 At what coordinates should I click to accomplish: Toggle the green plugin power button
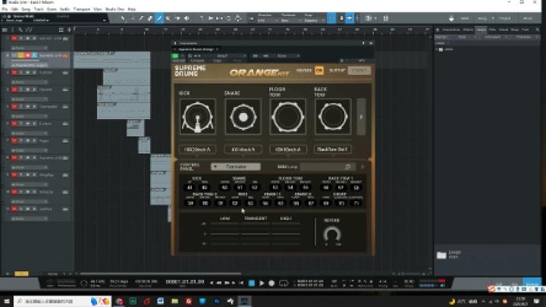[x=175, y=55]
